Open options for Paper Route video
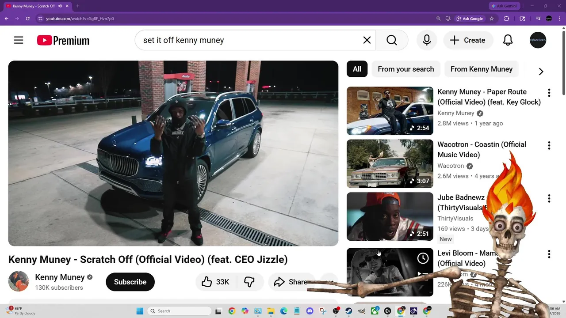Screen dimensions: 566x318 point(549,93)
